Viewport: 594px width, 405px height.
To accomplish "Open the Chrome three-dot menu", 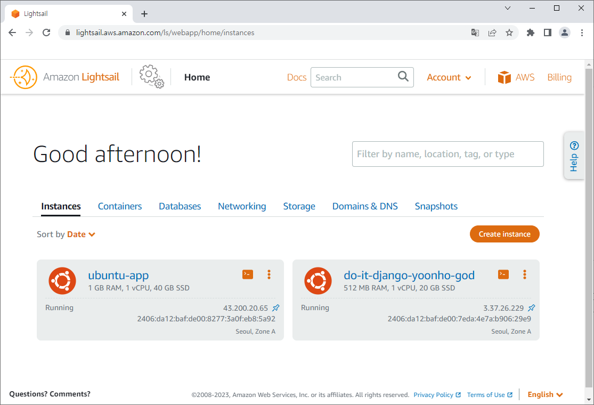I will 582,33.
